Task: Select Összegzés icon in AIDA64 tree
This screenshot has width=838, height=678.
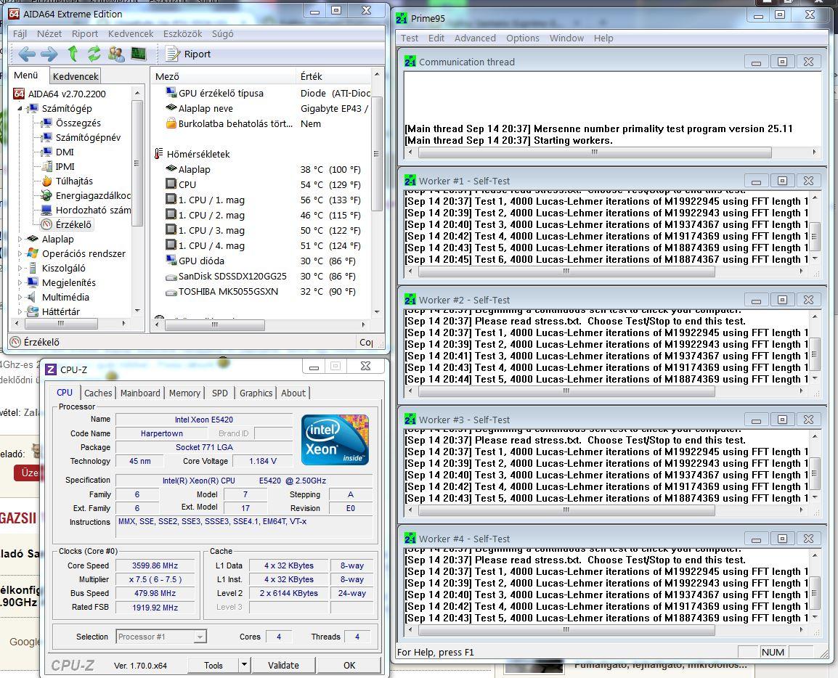Action: [46, 123]
